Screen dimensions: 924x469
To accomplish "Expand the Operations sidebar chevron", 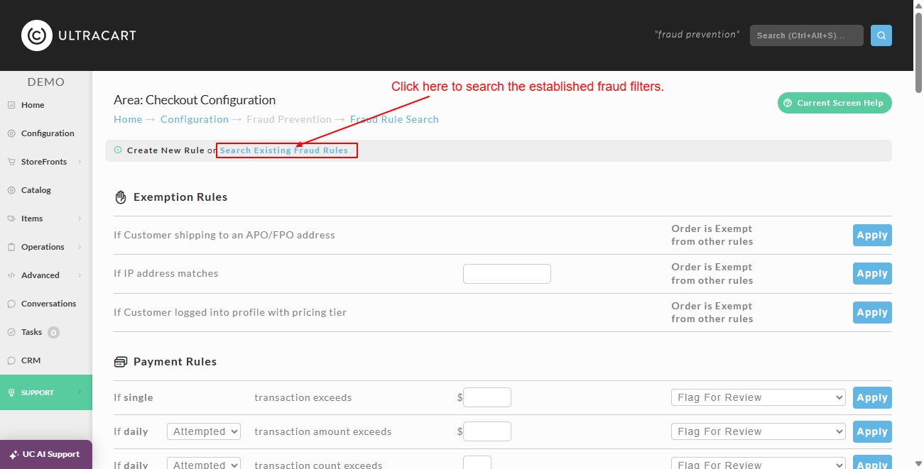I will coord(80,247).
